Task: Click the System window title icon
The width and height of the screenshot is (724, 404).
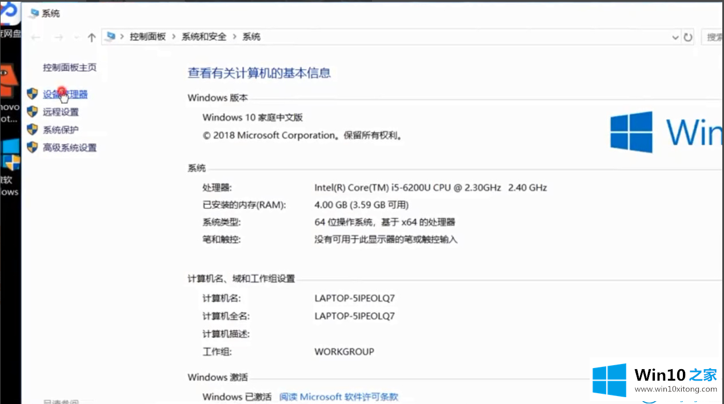Action: 34,13
